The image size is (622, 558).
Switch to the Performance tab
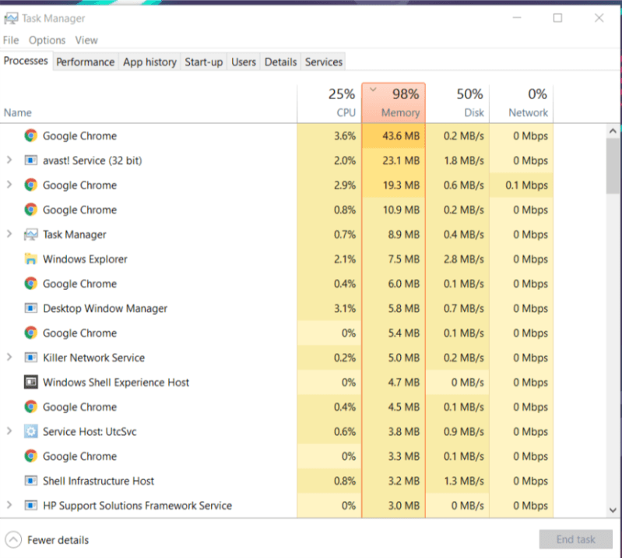coord(86,62)
